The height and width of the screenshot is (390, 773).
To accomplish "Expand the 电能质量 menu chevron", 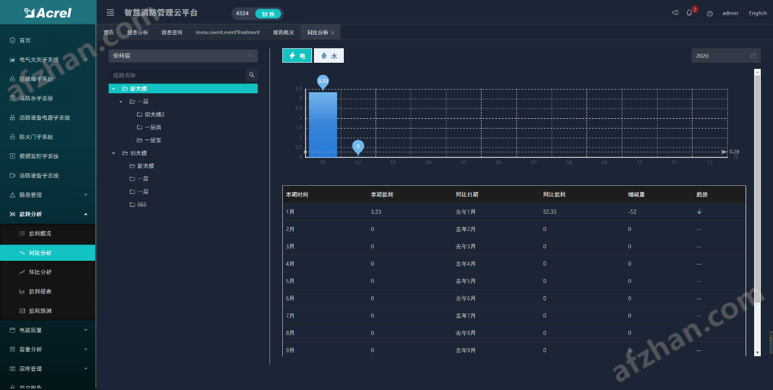I will point(85,330).
